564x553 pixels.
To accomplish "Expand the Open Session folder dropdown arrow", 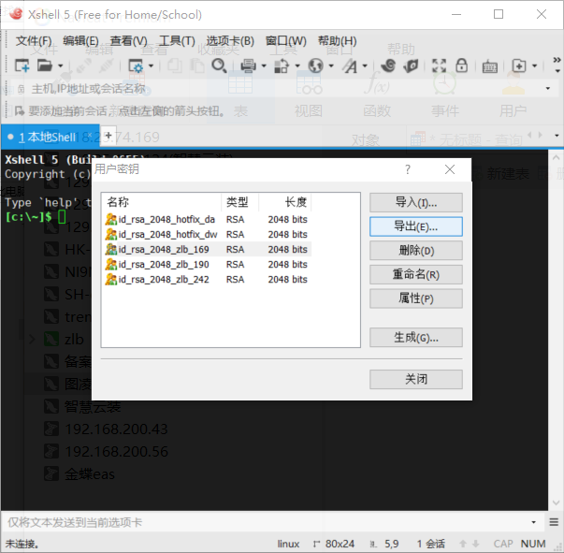I will [61, 66].
